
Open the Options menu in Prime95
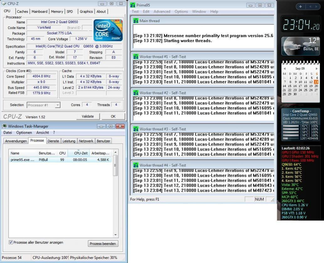(181, 12)
